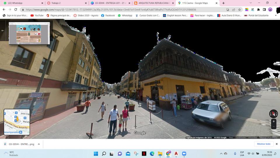Open a new browser tab

click(223, 3)
